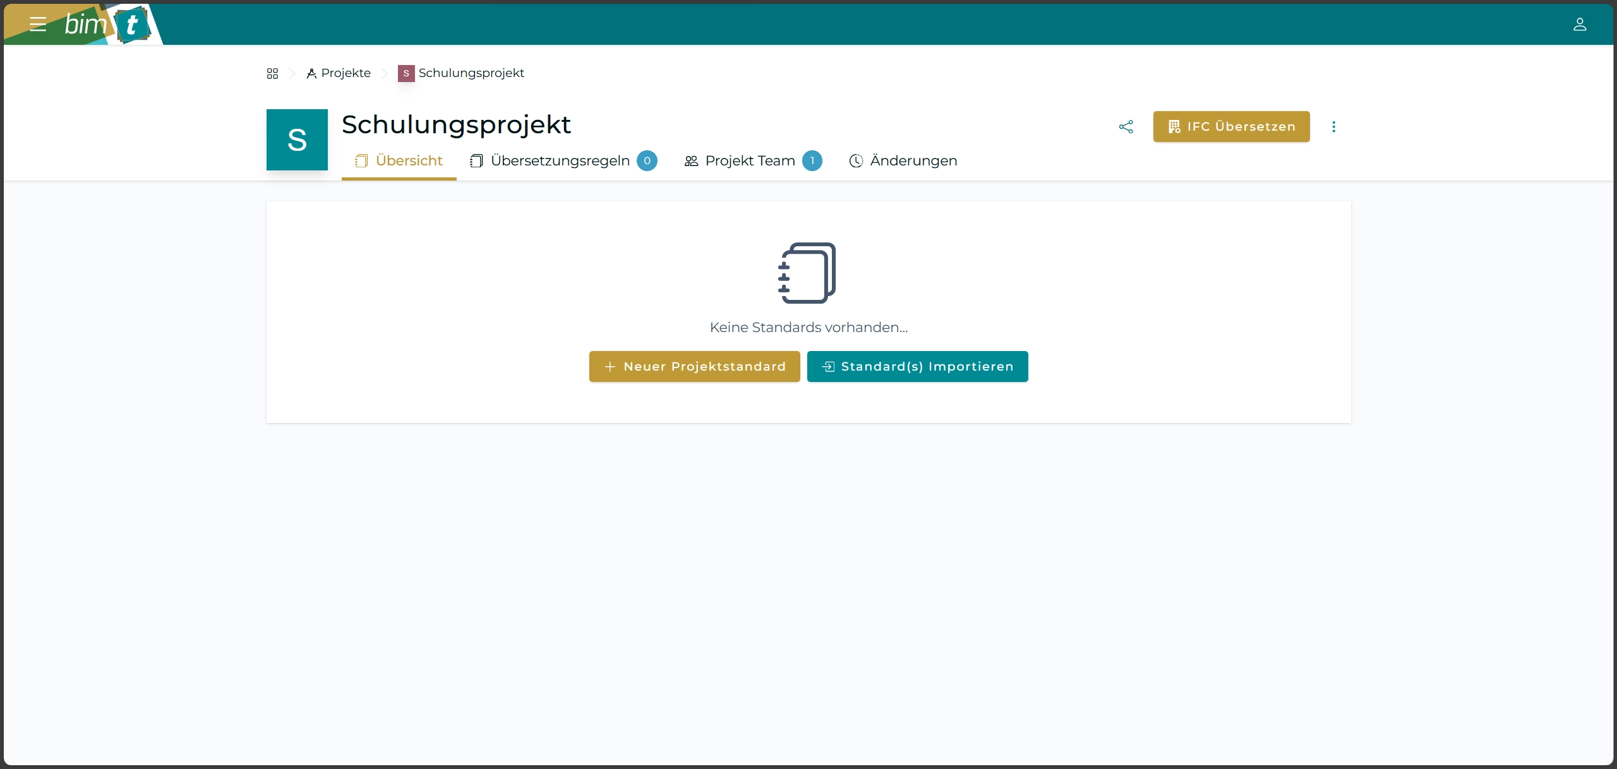1617x769 pixels.
Task: Select the Projekt Team people icon
Action: pos(691,161)
